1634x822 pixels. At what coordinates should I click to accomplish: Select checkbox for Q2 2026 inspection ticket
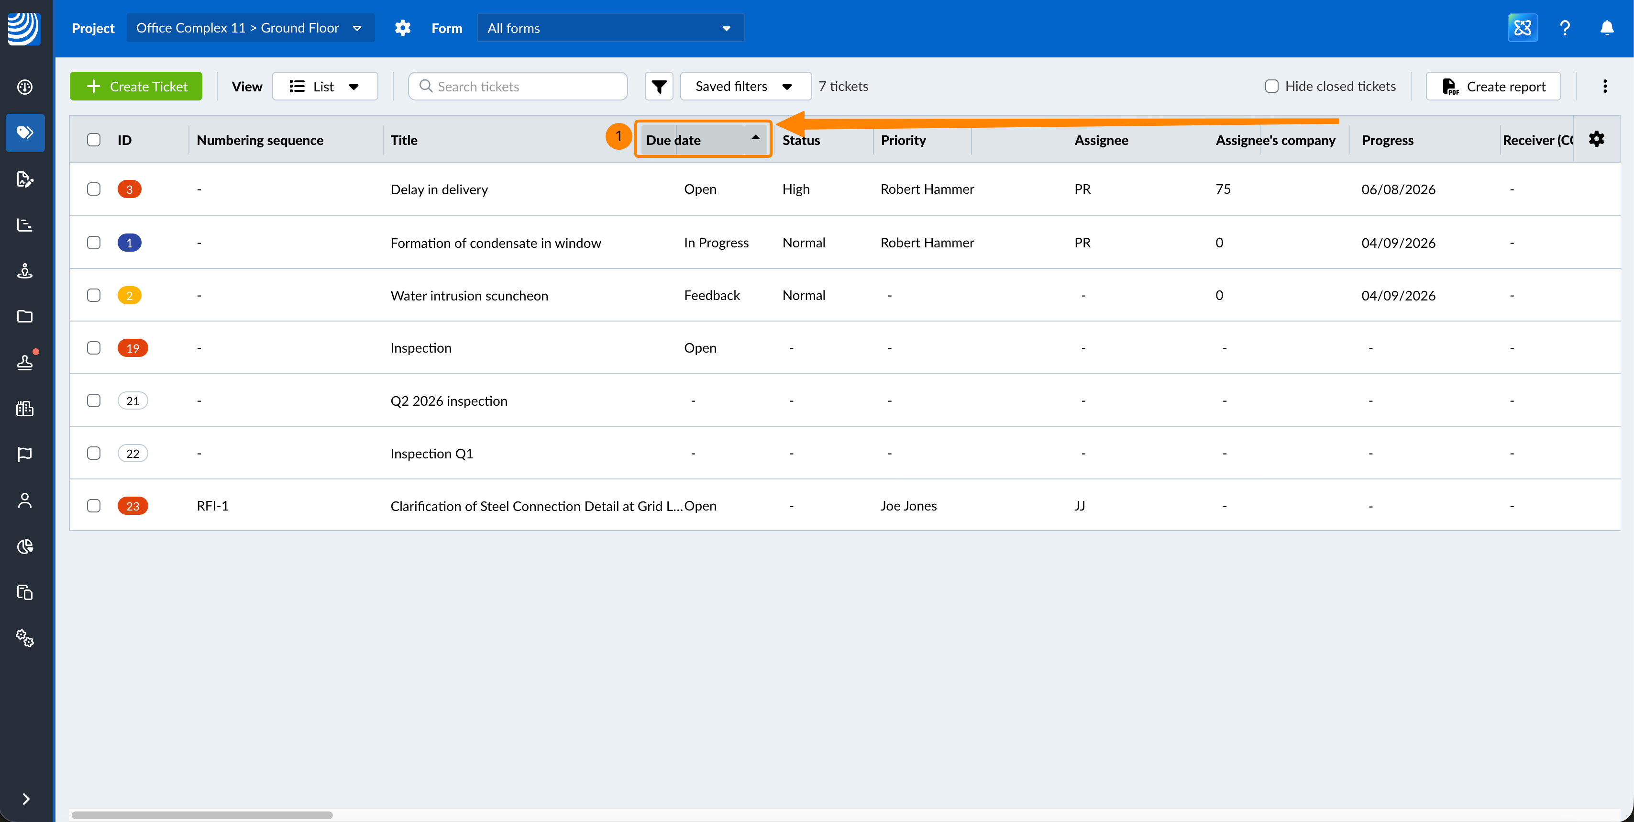coord(94,400)
